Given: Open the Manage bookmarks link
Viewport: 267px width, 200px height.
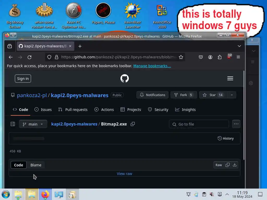Looking at the screenshot, I should click(x=152, y=66).
